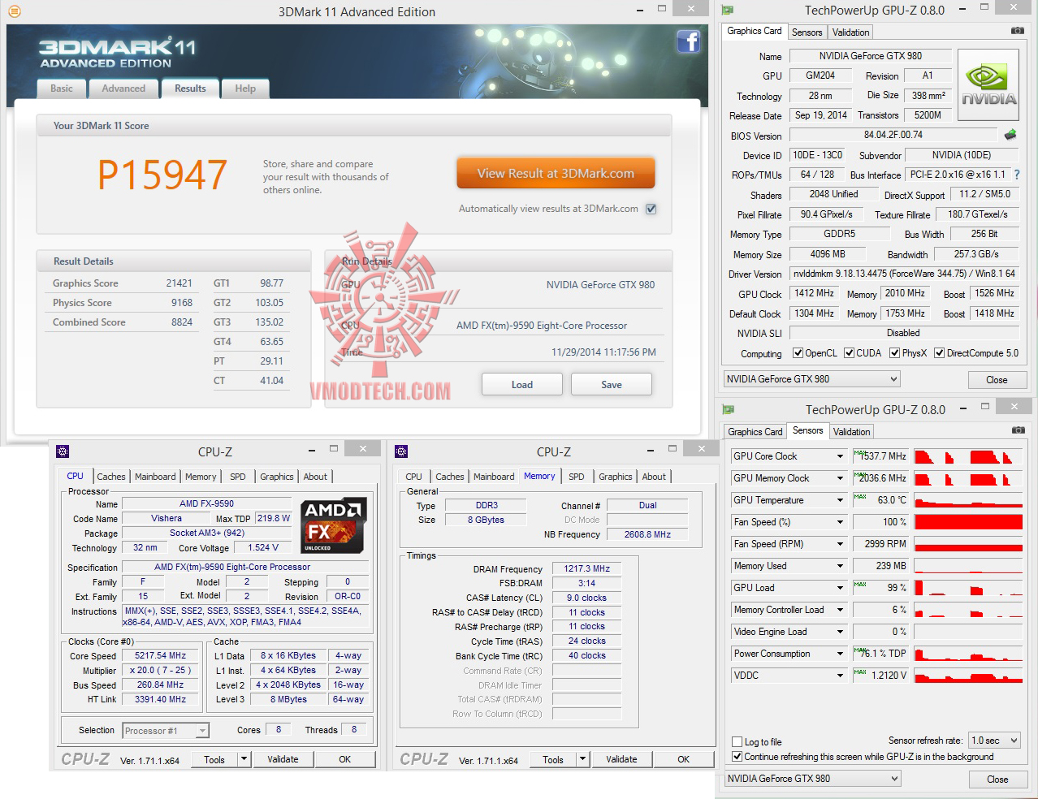Click Close button in Sensors GPU-Z window
This screenshot has width=1038, height=799.
click(x=997, y=780)
